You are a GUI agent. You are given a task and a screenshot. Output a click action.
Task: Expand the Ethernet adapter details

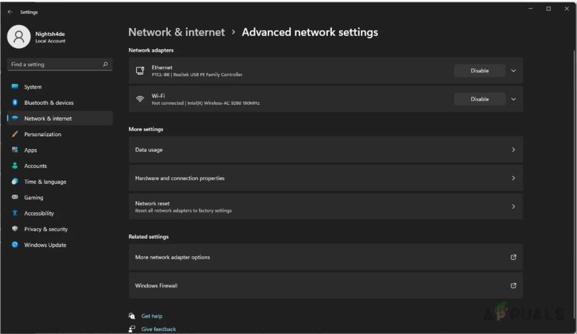coord(513,70)
